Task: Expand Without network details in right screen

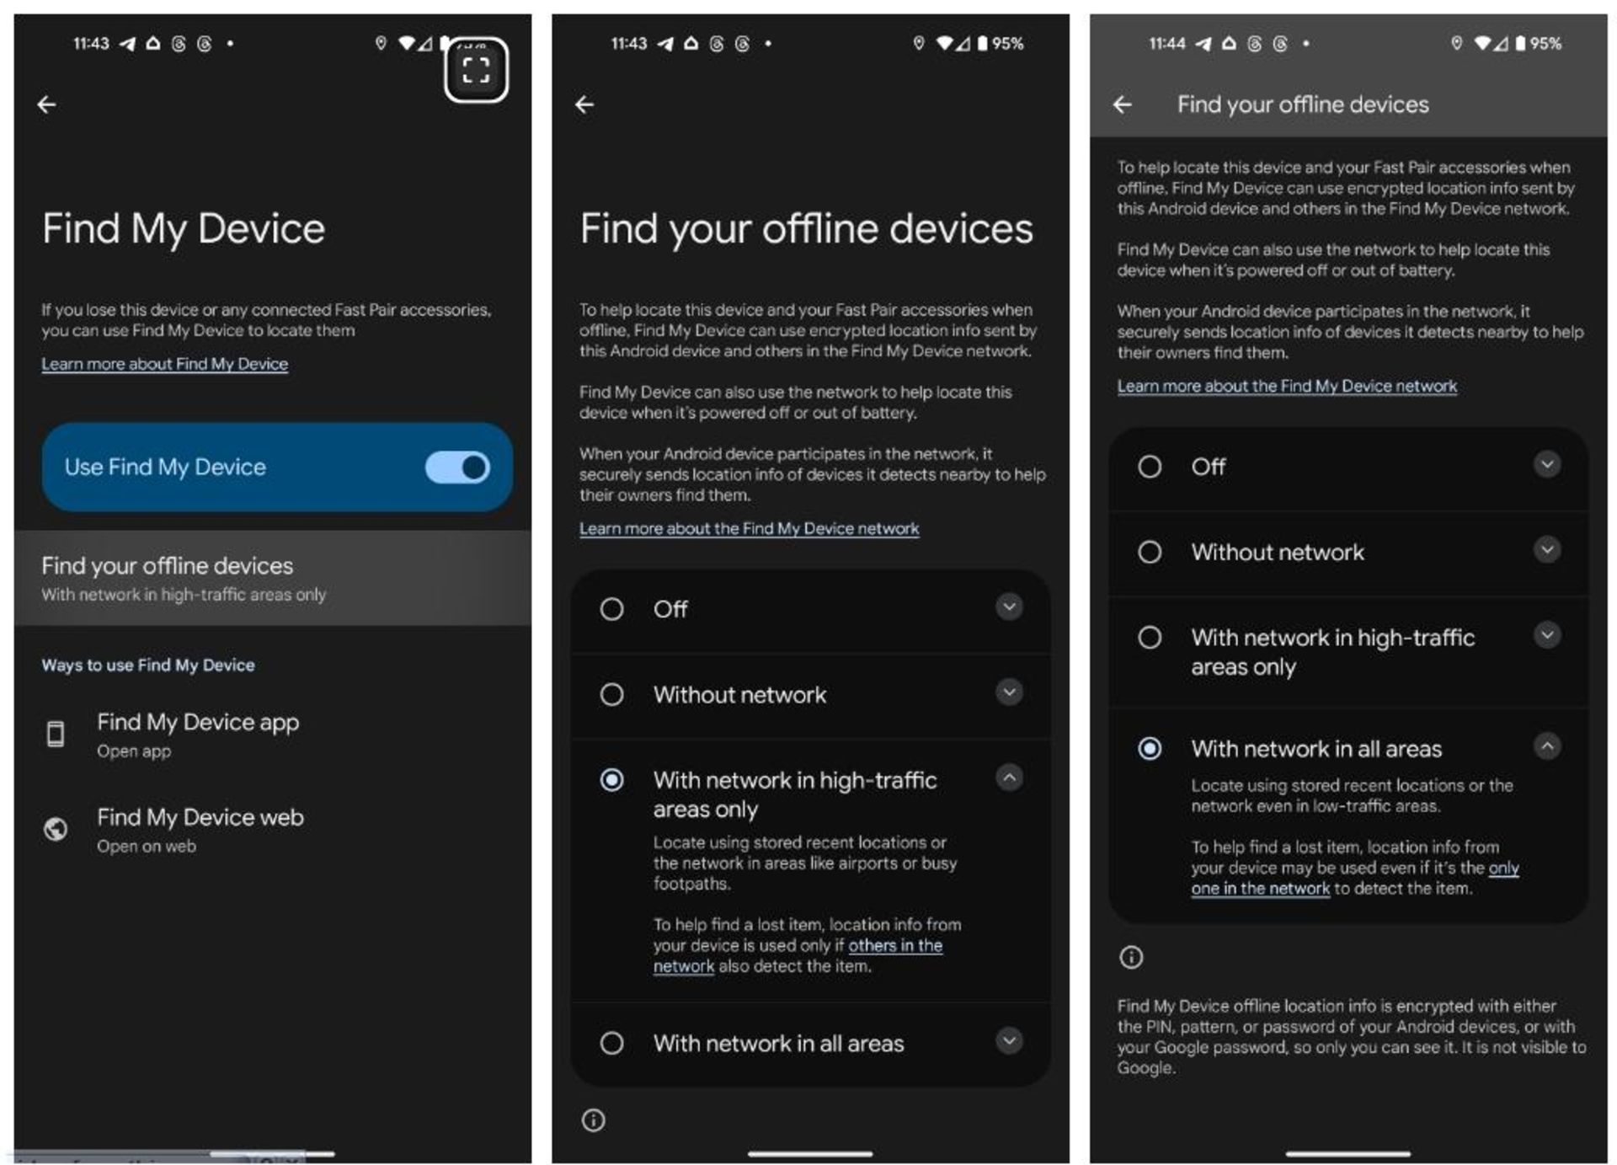Action: (x=1547, y=550)
